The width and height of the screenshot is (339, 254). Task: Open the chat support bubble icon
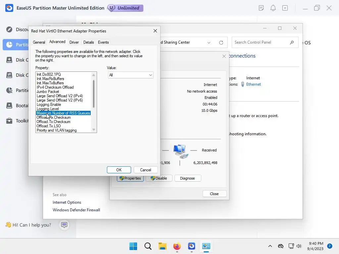64,225
